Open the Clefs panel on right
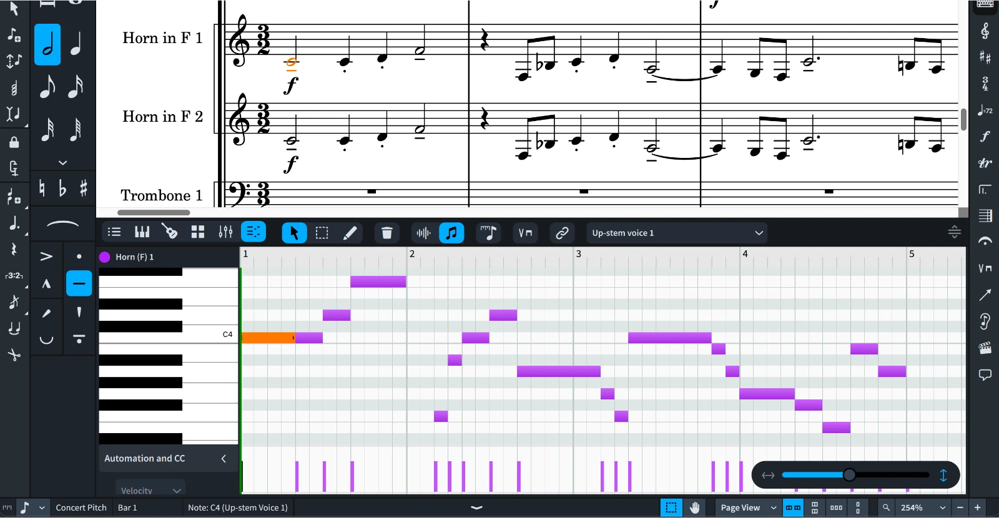This screenshot has width=999, height=518. point(985,31)
